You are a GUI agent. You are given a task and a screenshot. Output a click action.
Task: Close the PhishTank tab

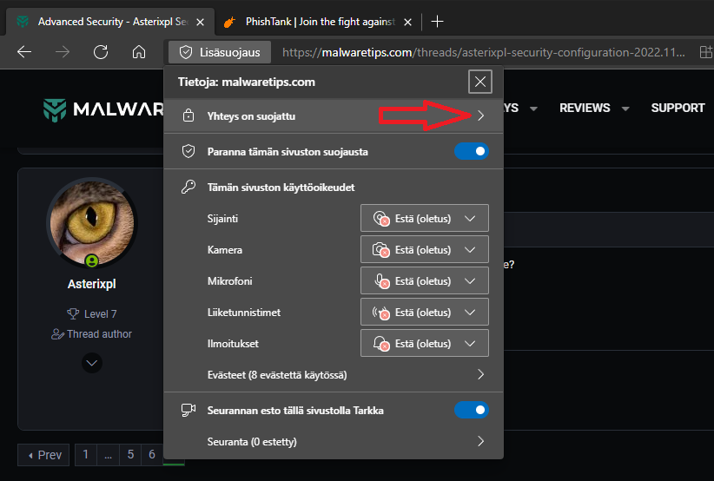(408, 22)
